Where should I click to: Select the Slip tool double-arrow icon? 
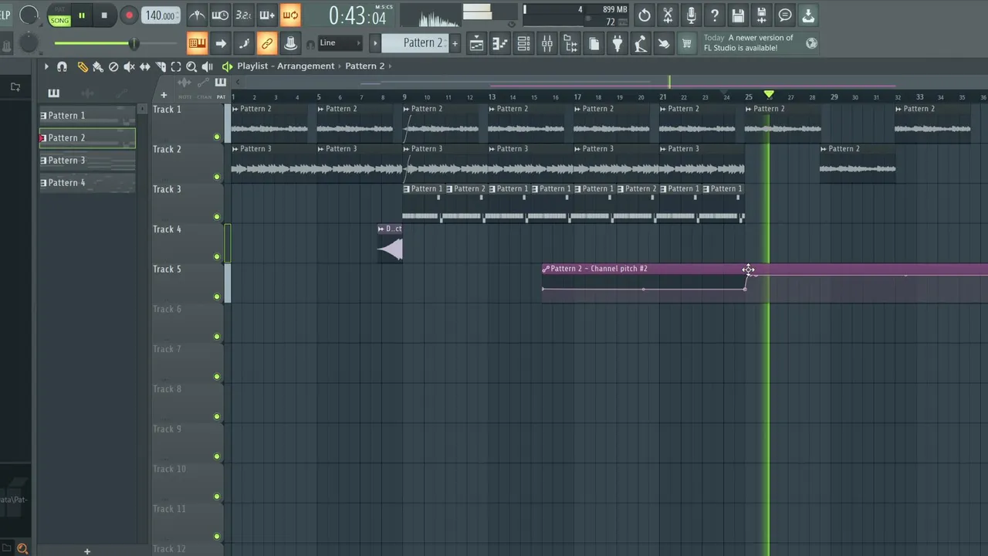[144, 66]
